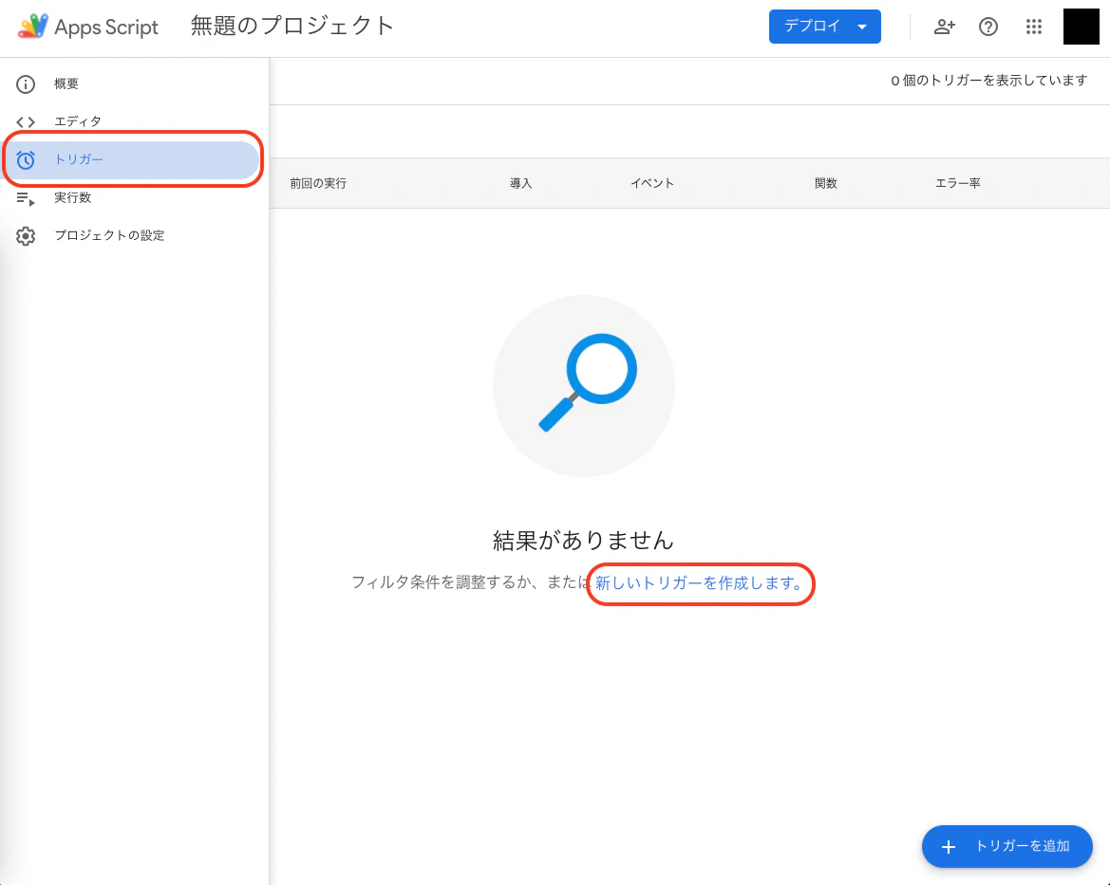The height and width of the screenshot is (885, 1110).
Task: Click the トリガー alarm clock icon
Action: [x=25, y=159]
